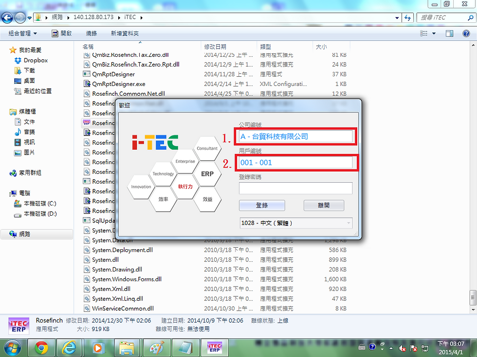The width and height of the screenshot is (477, 357).
Task: Sort by 名稱 column header
Action: coord(88,47)
